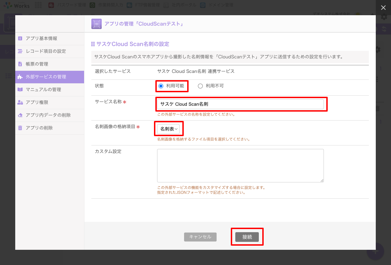Click the App basic info icon in sidebar
Viewport: 391px width, 265px height.
tap(20, 38)
